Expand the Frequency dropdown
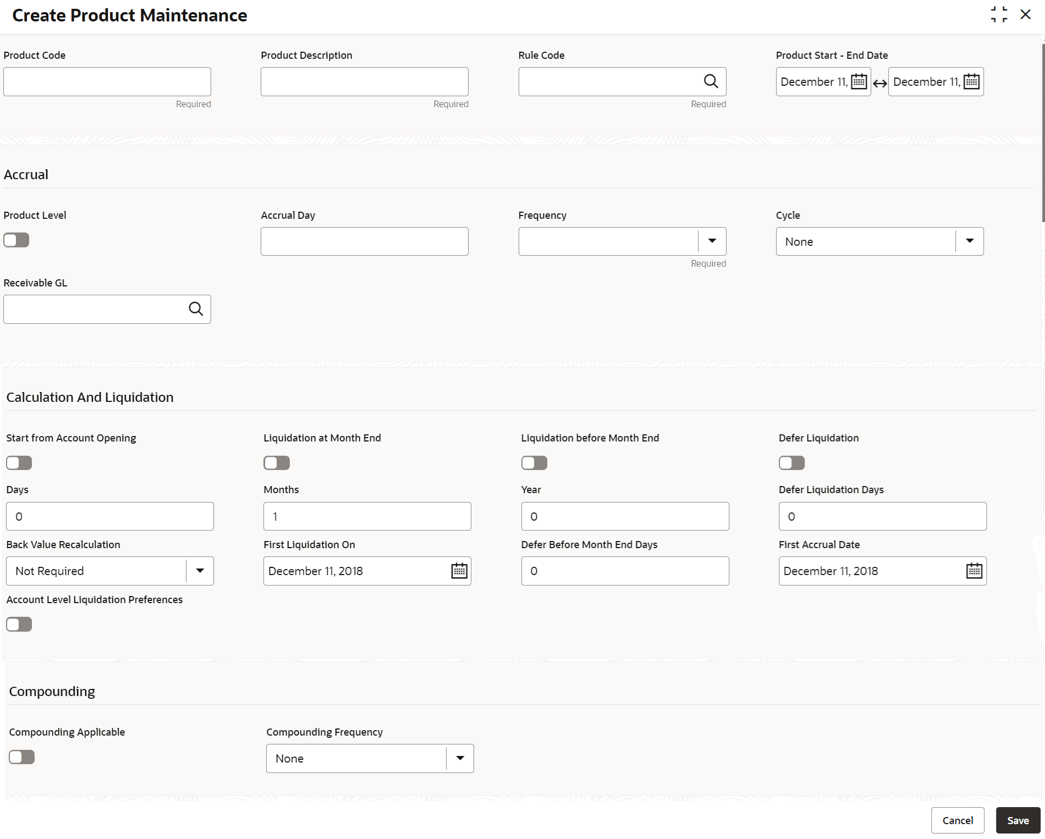1045x839 pixels. click(712, 241)
